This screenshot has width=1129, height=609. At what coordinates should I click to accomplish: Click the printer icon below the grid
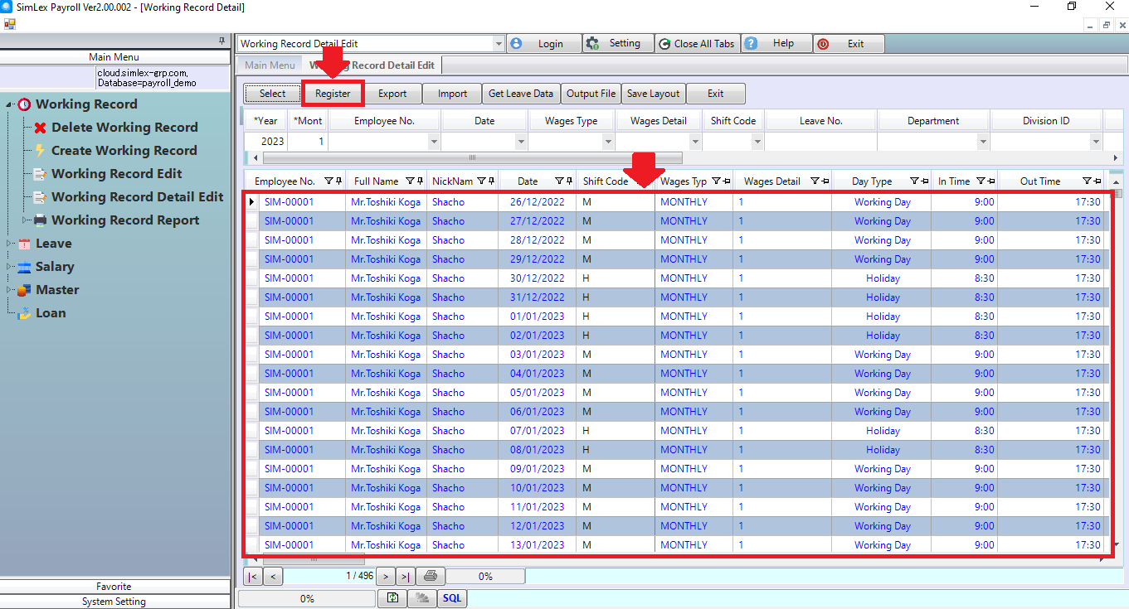point(430,576)
